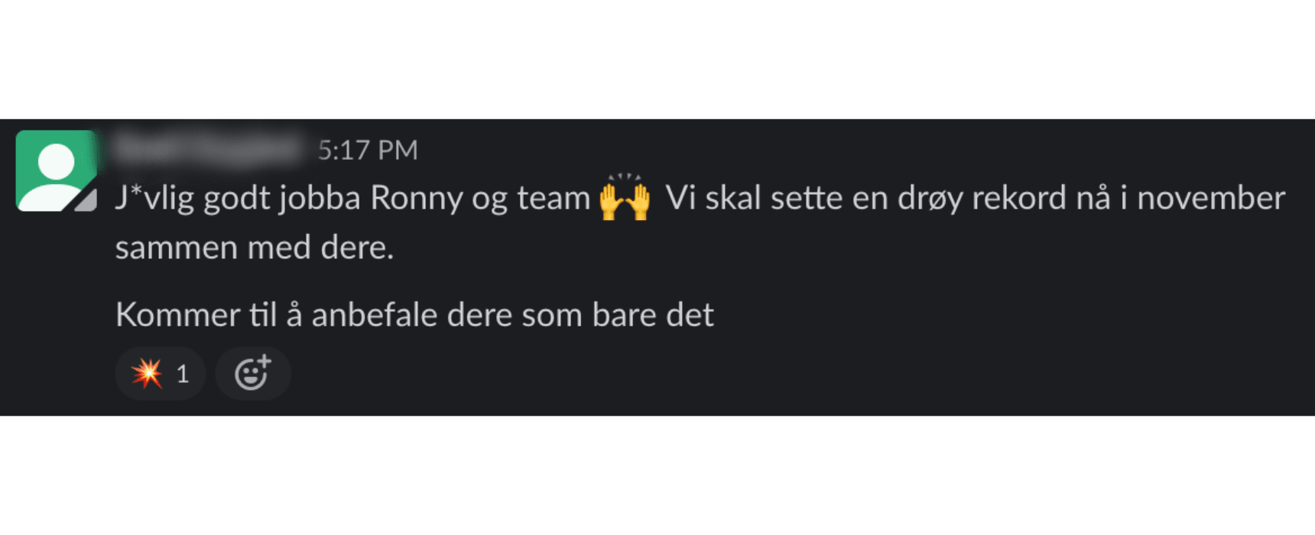Click the reaction count number 1
Screen dimensions: 1315x535
(182, 374)
